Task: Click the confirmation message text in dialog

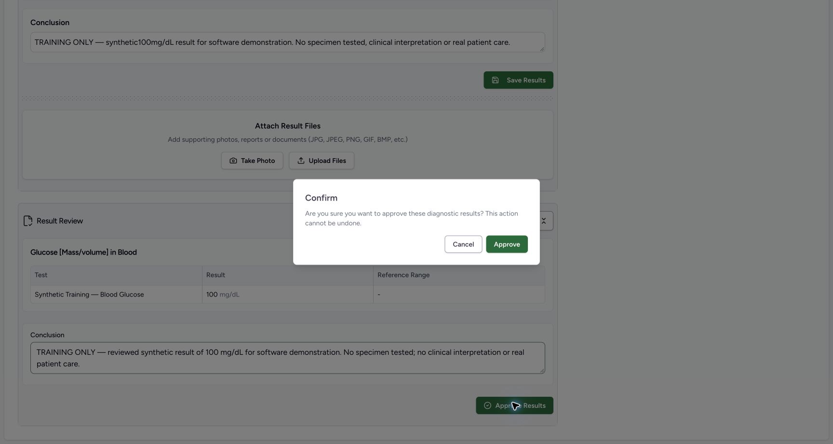Action: 412,218
